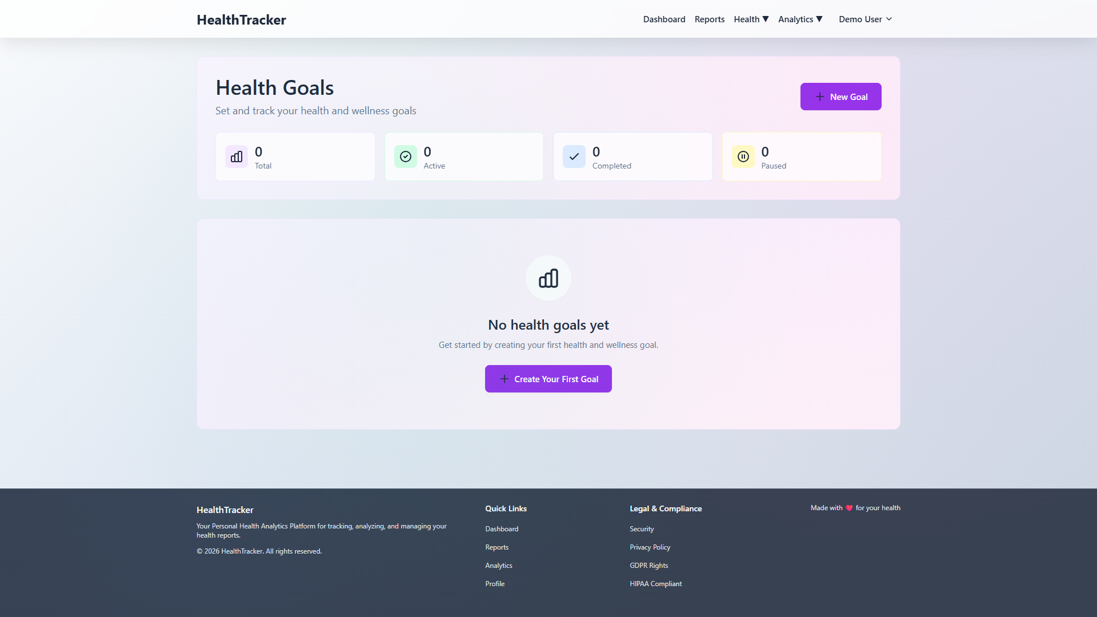Click the pause icon on the Paused card
The height and width of the screenshot is (617, 1097).
click(743, 157)
